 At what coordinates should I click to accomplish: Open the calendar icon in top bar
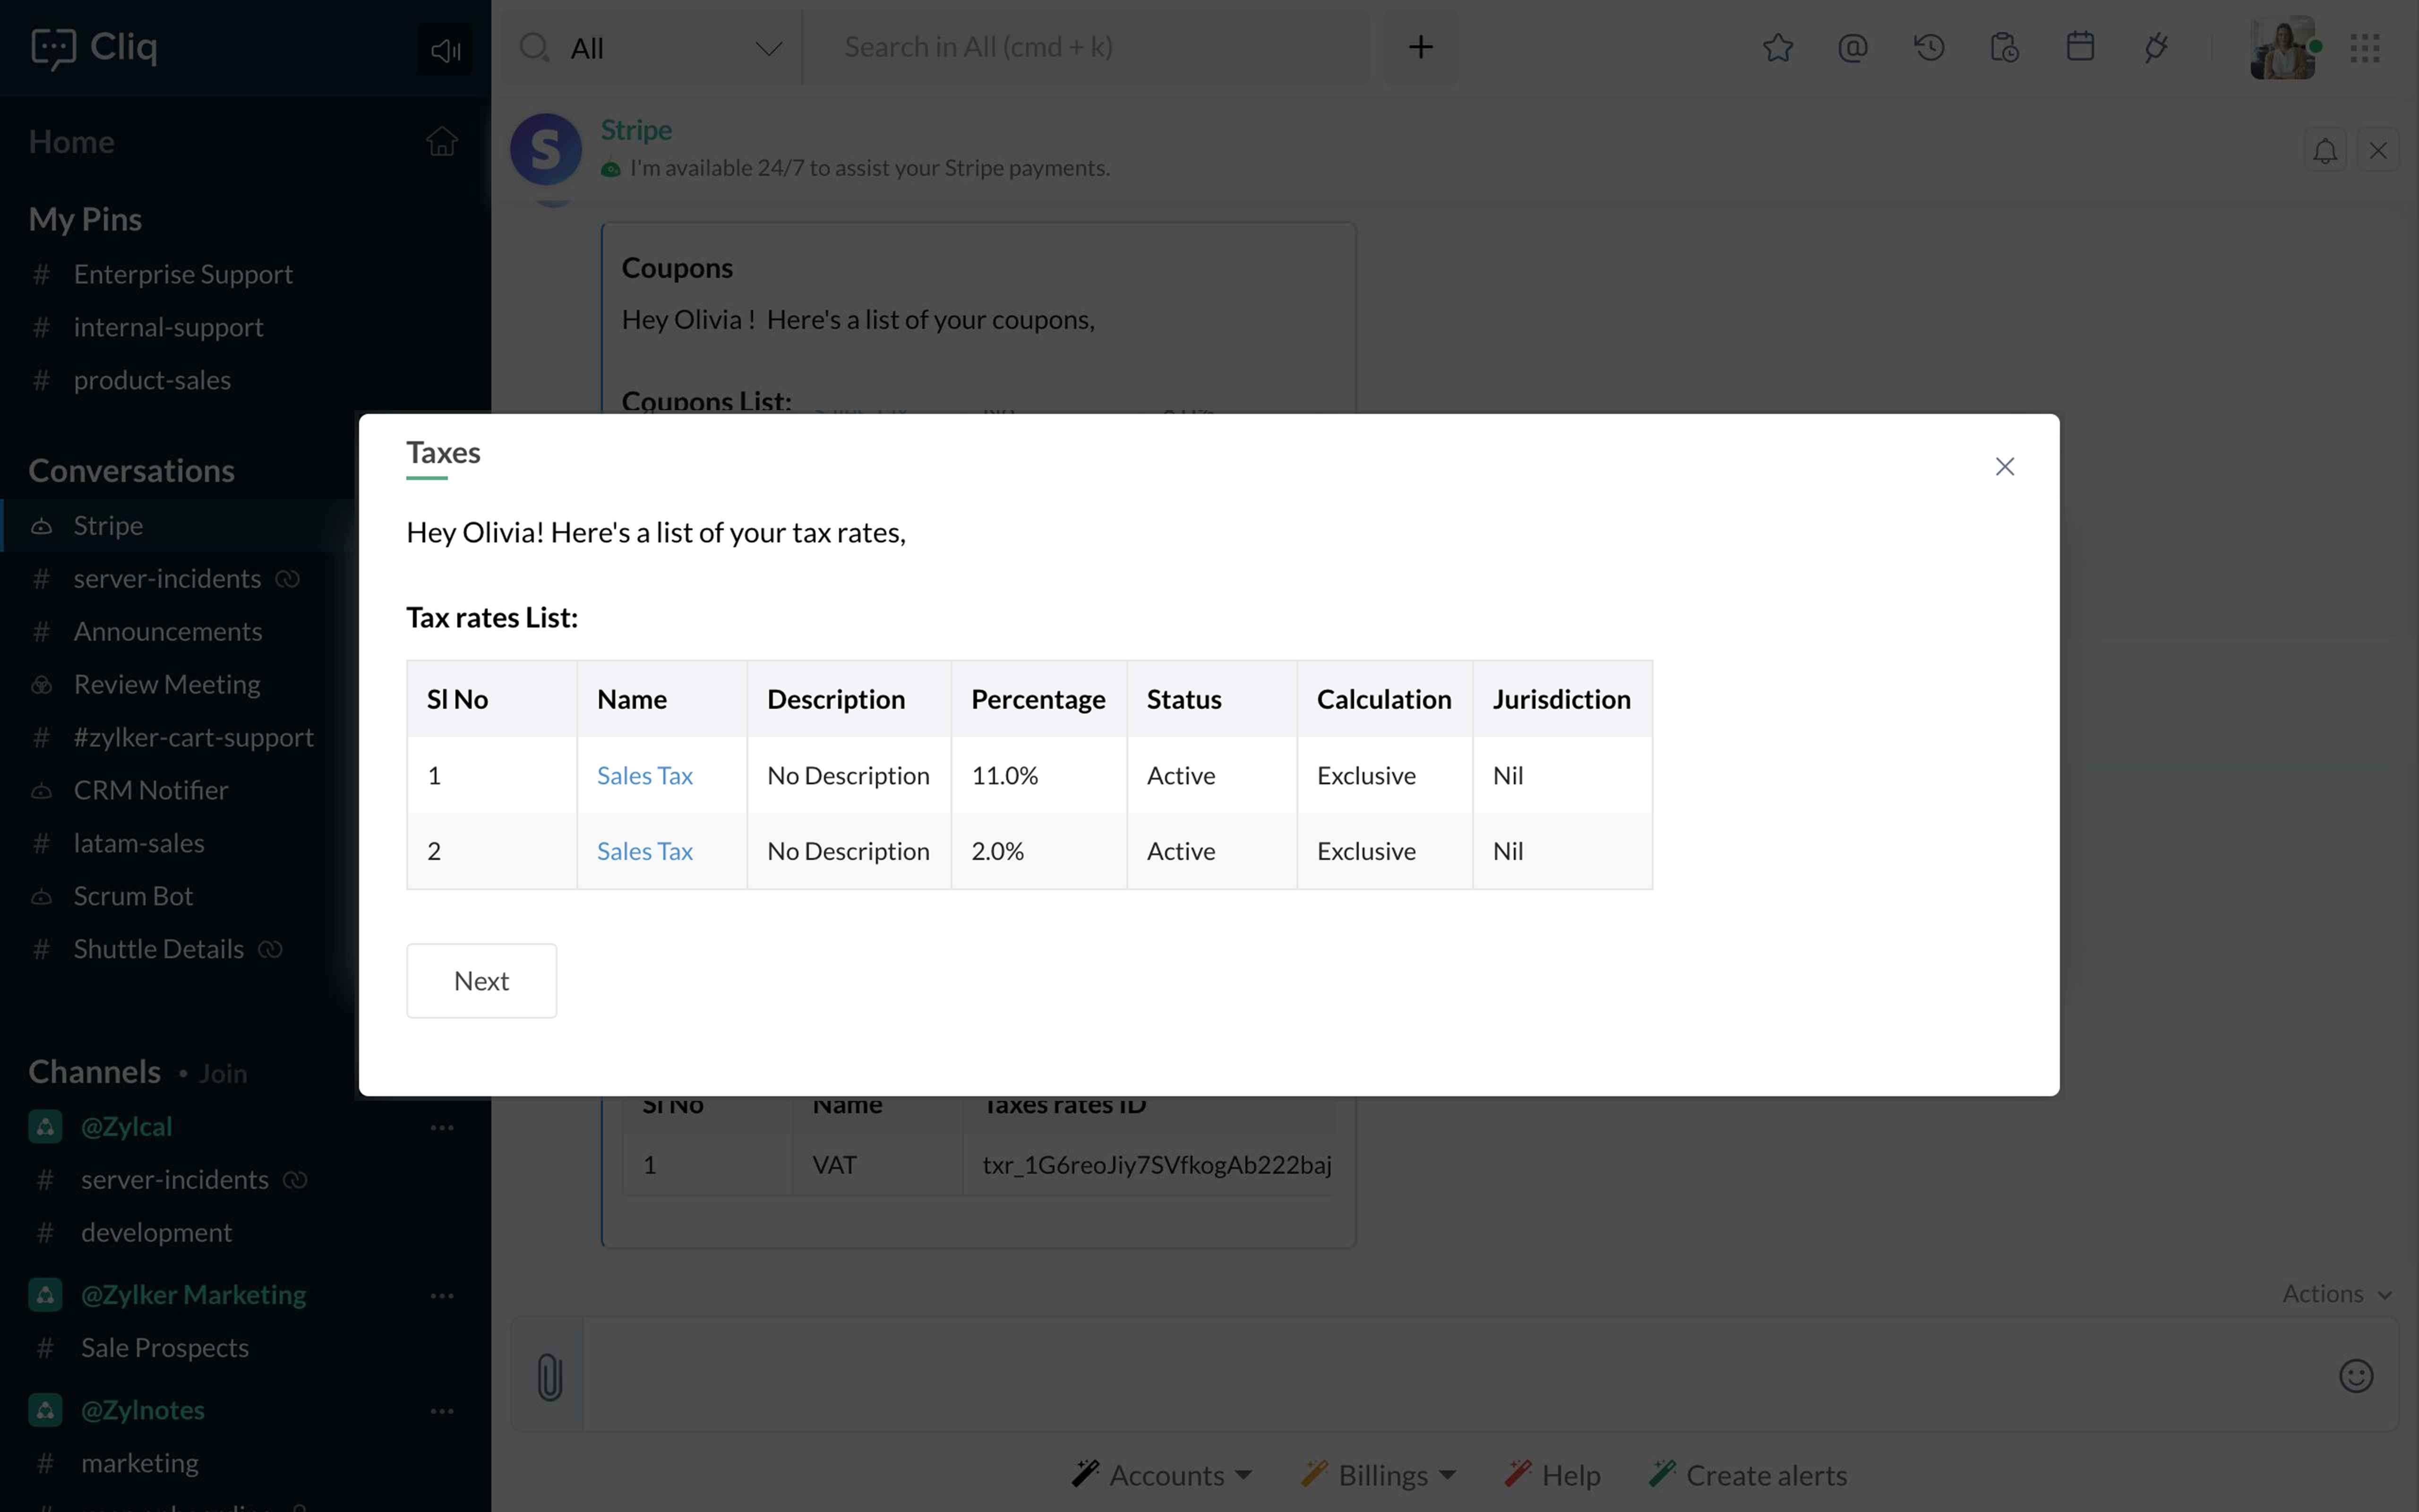tap(2080, 47)
